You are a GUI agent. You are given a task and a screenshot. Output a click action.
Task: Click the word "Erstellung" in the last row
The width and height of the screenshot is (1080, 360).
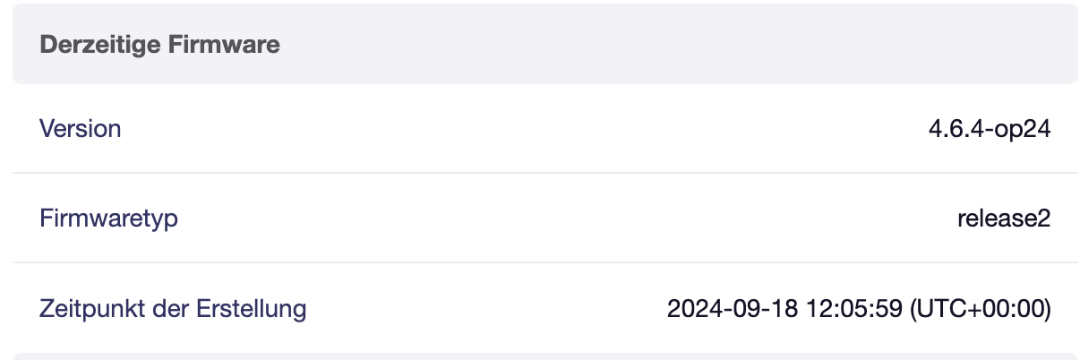tap(251, 309)
